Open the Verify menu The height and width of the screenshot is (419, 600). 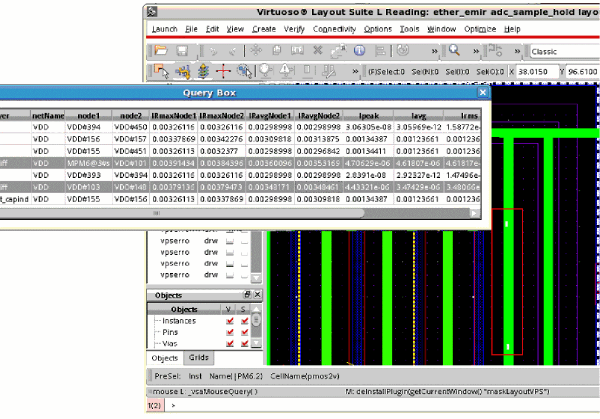click(294, 29)
